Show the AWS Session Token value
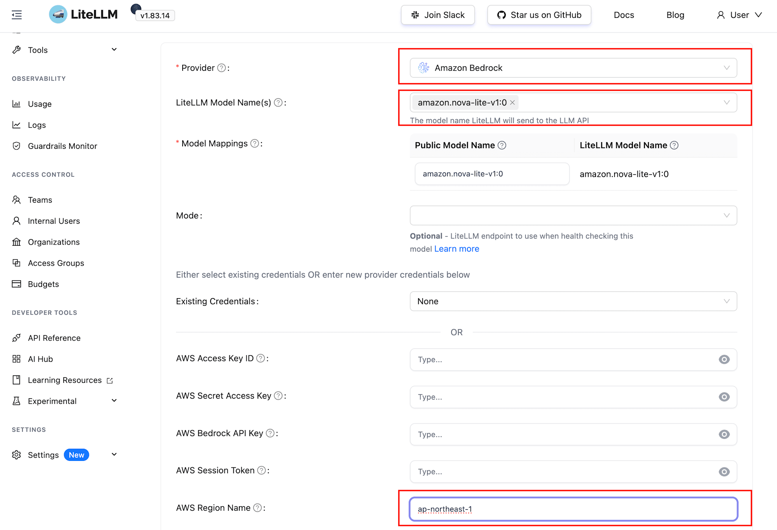This screenshot has width=777, height=530. click(x=724, y=472)
